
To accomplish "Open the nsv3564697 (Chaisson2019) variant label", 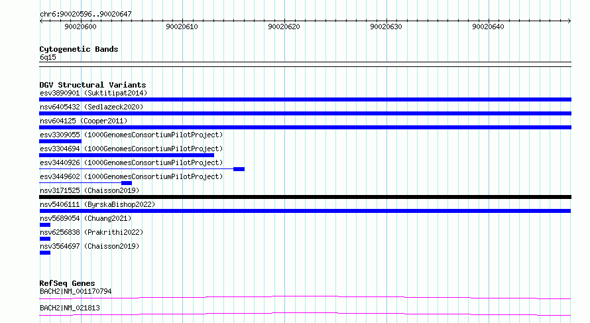I will 89,246.
